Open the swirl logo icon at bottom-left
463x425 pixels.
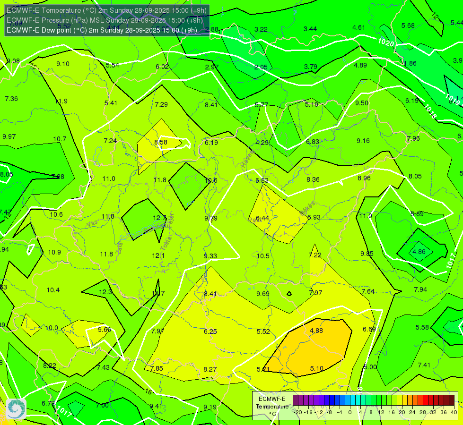point(16,409)
